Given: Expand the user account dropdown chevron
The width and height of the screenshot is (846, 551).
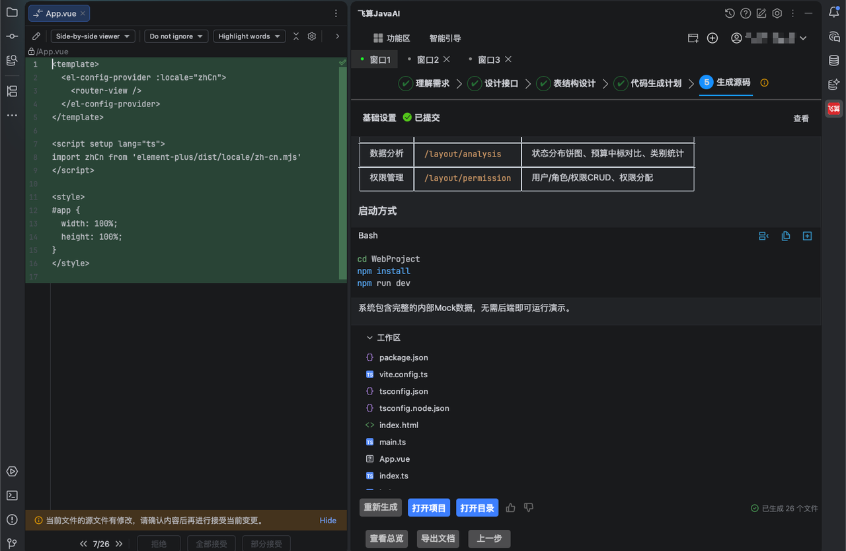Looking at the screenshot, I should (803, 38).
